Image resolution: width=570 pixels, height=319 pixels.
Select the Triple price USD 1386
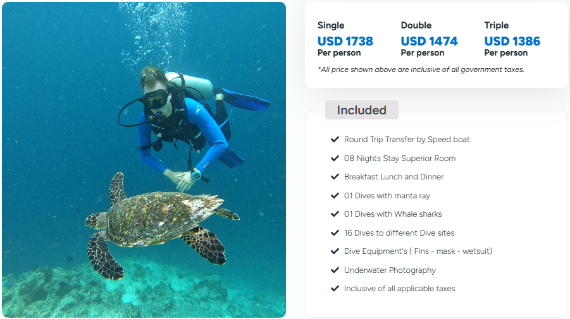click(x=512, y=42)
